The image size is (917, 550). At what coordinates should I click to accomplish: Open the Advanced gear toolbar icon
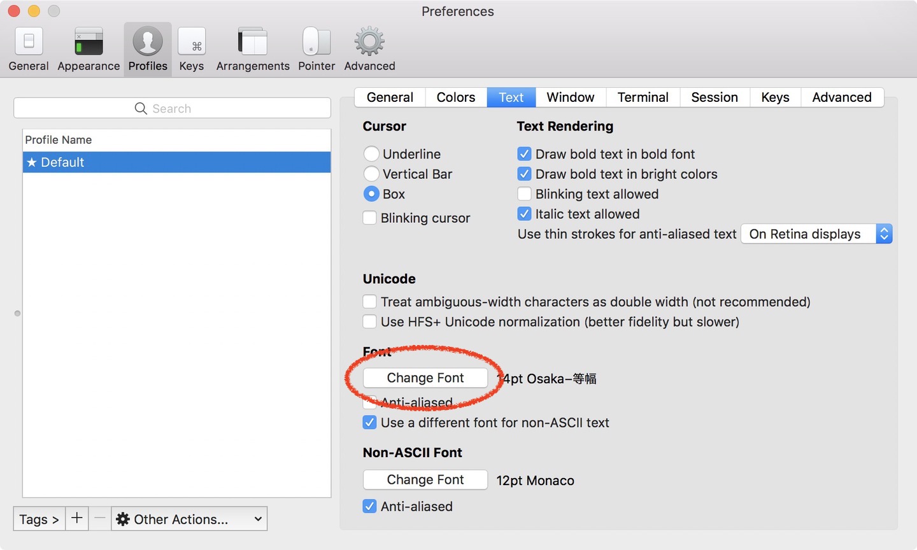369,50
